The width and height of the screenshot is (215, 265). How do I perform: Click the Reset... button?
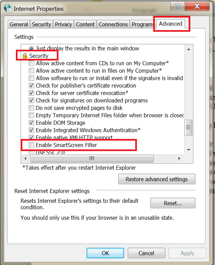[x=173, y=203]
